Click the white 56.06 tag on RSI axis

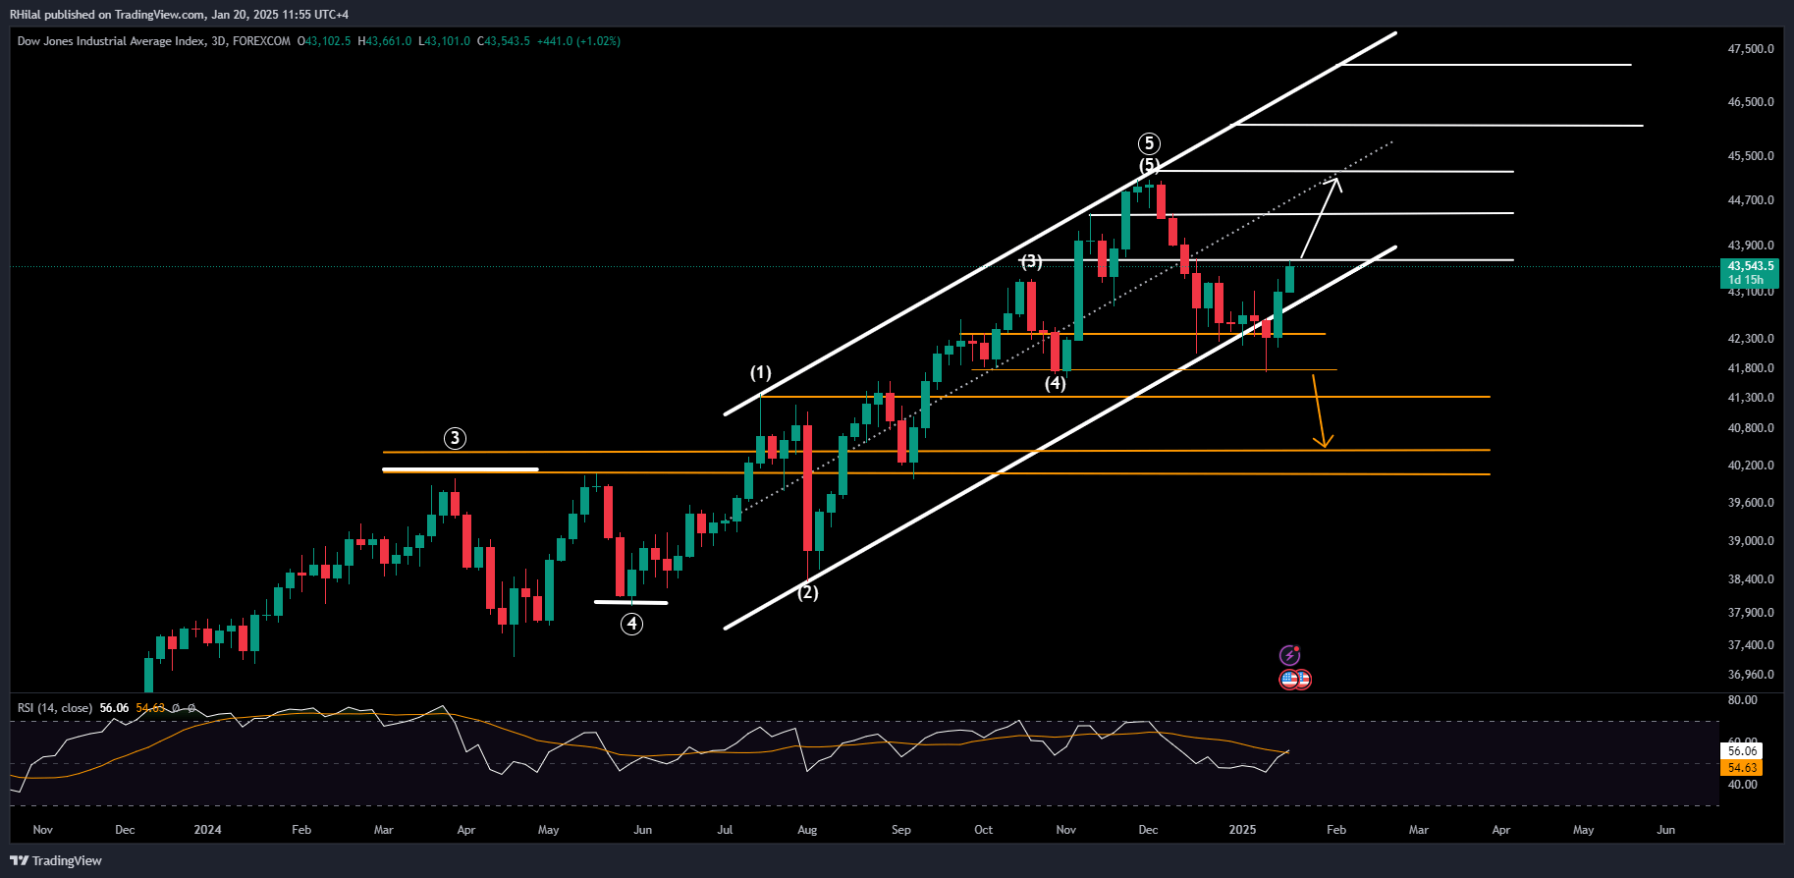coord(1742,751)
